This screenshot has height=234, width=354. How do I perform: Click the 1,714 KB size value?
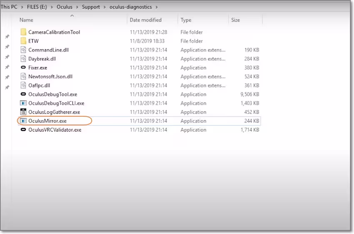pos(250,130)
